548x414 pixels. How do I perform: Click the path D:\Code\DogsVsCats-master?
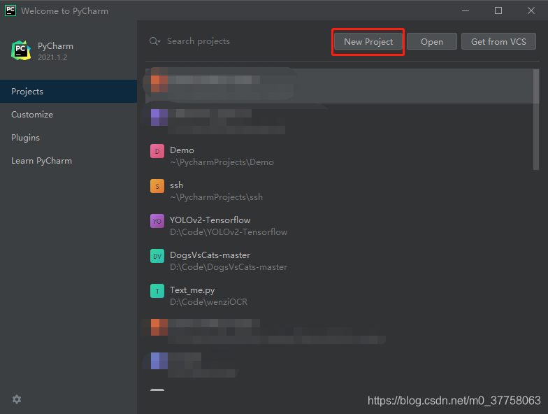pyautogui.click(x=229, y=267)
